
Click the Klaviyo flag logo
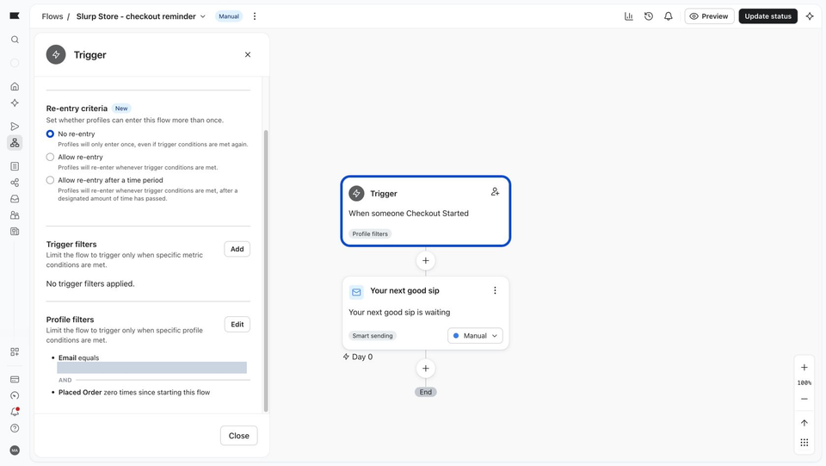pos(15,16)
